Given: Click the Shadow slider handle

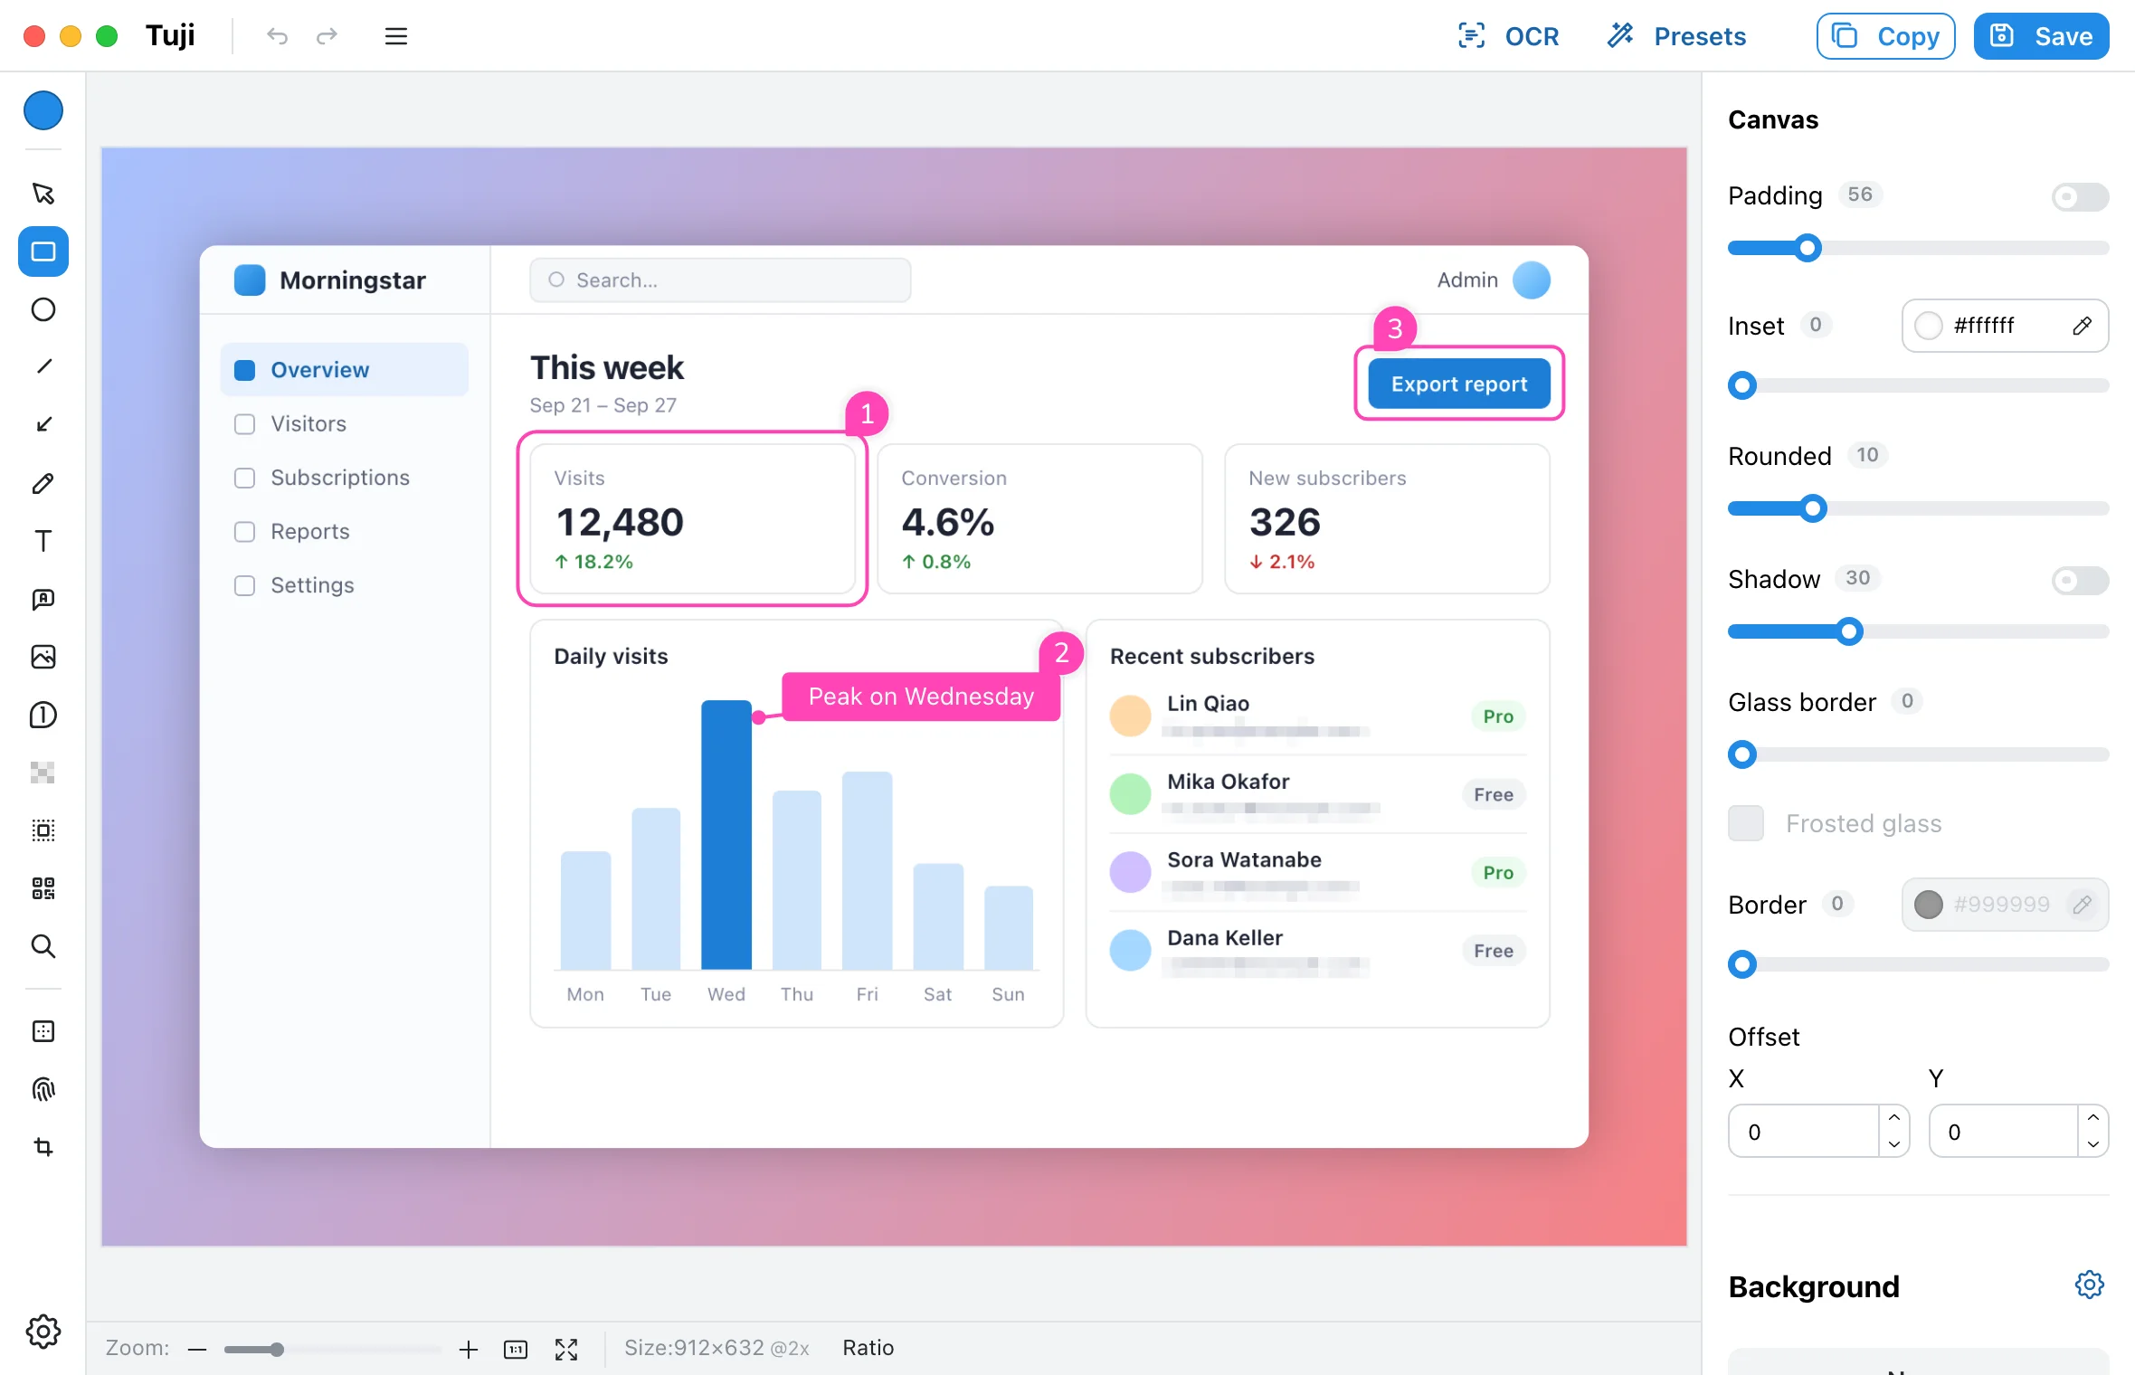Looking at the screenshot, I should pos(1850,631).
